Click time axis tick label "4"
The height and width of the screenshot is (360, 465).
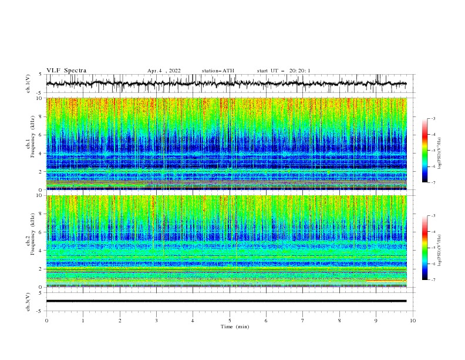pyautogui.click(x=193, y=321)
